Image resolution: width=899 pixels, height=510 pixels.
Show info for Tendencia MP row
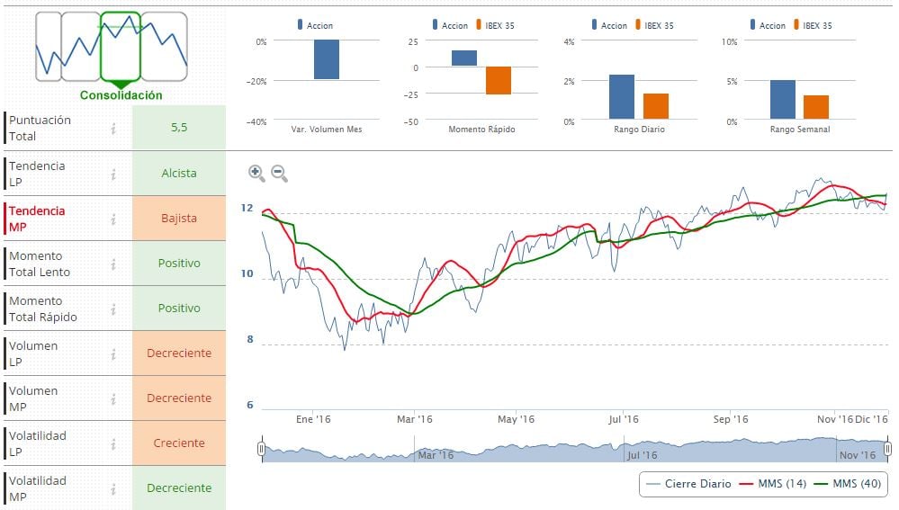tap(113, 219)
